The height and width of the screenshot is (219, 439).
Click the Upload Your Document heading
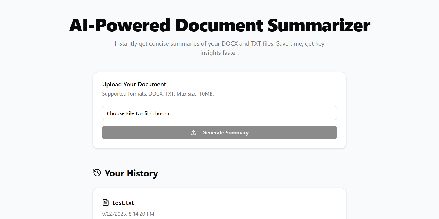tap(134, 84)
